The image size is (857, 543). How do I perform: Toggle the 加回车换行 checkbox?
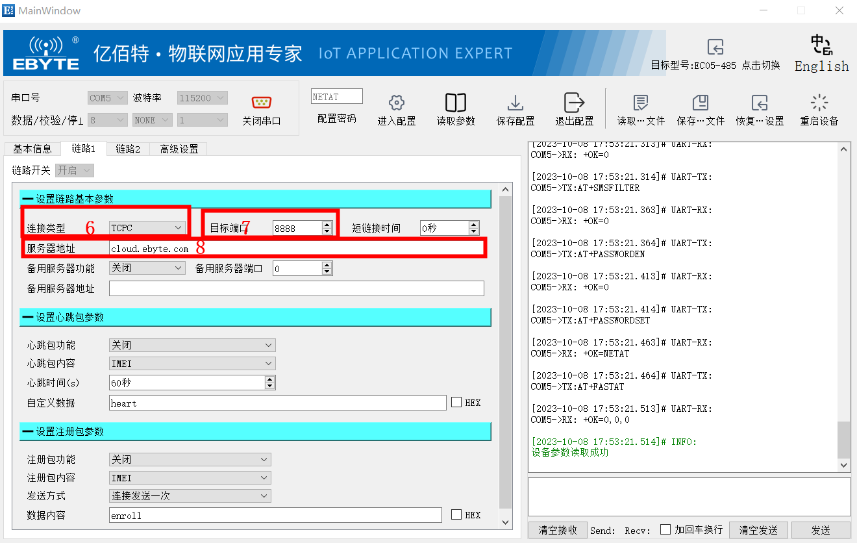665,529
